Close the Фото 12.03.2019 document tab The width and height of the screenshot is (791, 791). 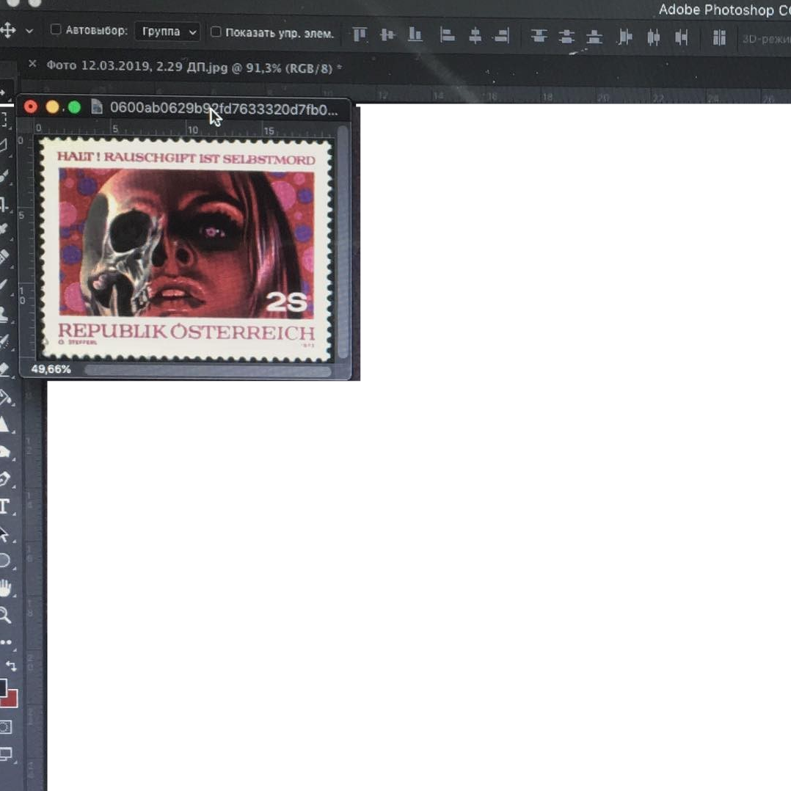(32, 64)
